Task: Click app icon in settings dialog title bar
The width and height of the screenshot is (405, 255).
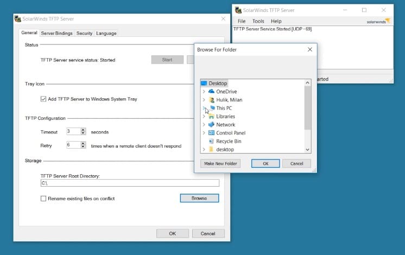Action: (x=17, y=18)
